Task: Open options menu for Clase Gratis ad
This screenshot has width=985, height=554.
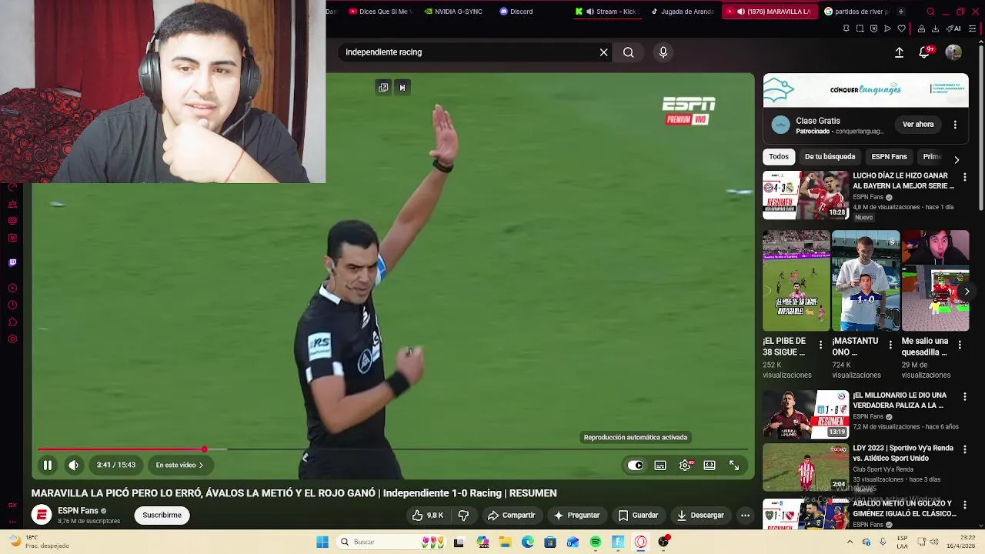Action: (x=955, y=125)
